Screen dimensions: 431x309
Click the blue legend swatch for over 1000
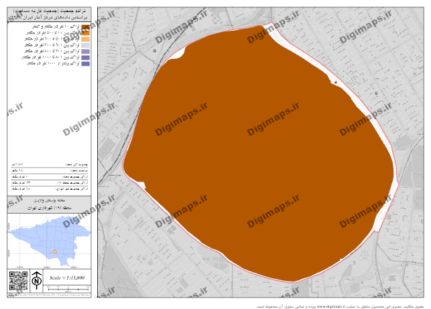[86, 64]
